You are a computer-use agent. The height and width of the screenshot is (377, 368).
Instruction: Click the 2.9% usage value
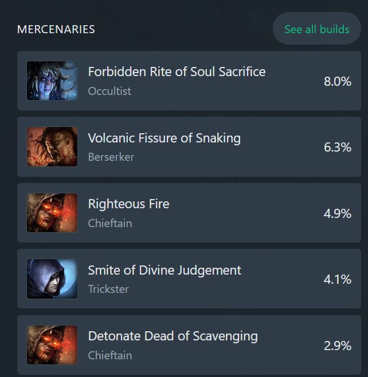tap(338, 346)
